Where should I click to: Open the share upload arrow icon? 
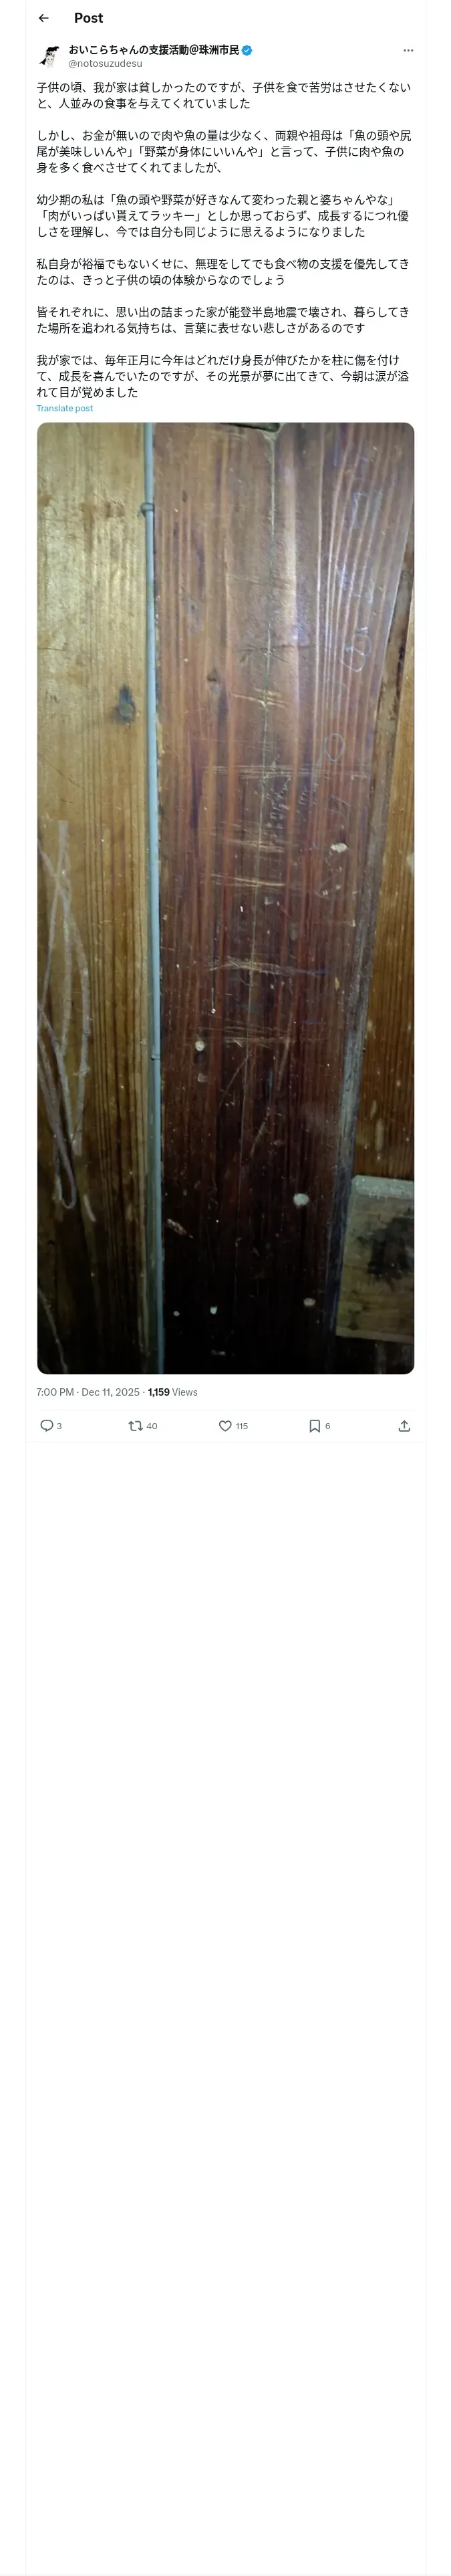pyautogui.click(x=404, y=1426)
